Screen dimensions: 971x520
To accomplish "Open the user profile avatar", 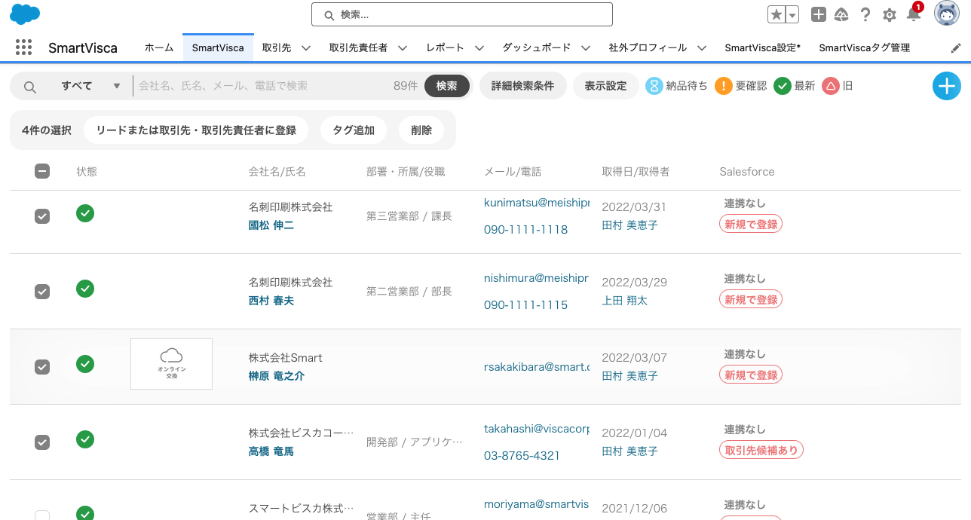I will [x=947, y=14].
